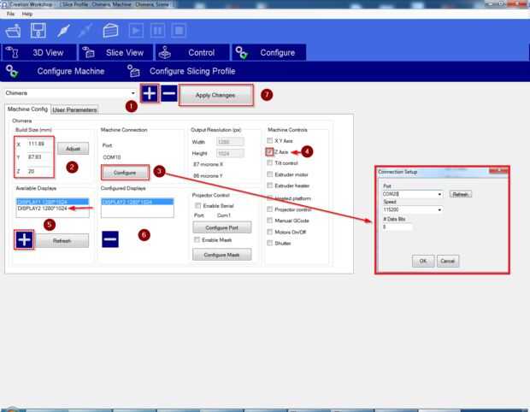Click the output resolution Height field
Image resolution: width=530 pixels, height=412 pixels.
tap(230, 154)
